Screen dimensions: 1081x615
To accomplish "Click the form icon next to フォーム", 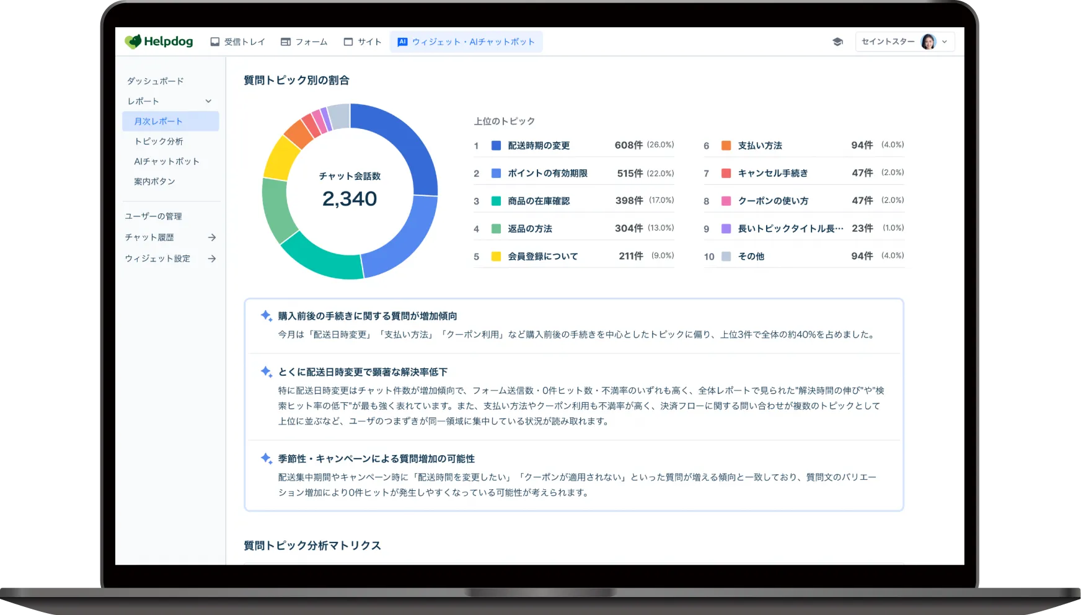I will click(286, 42).
